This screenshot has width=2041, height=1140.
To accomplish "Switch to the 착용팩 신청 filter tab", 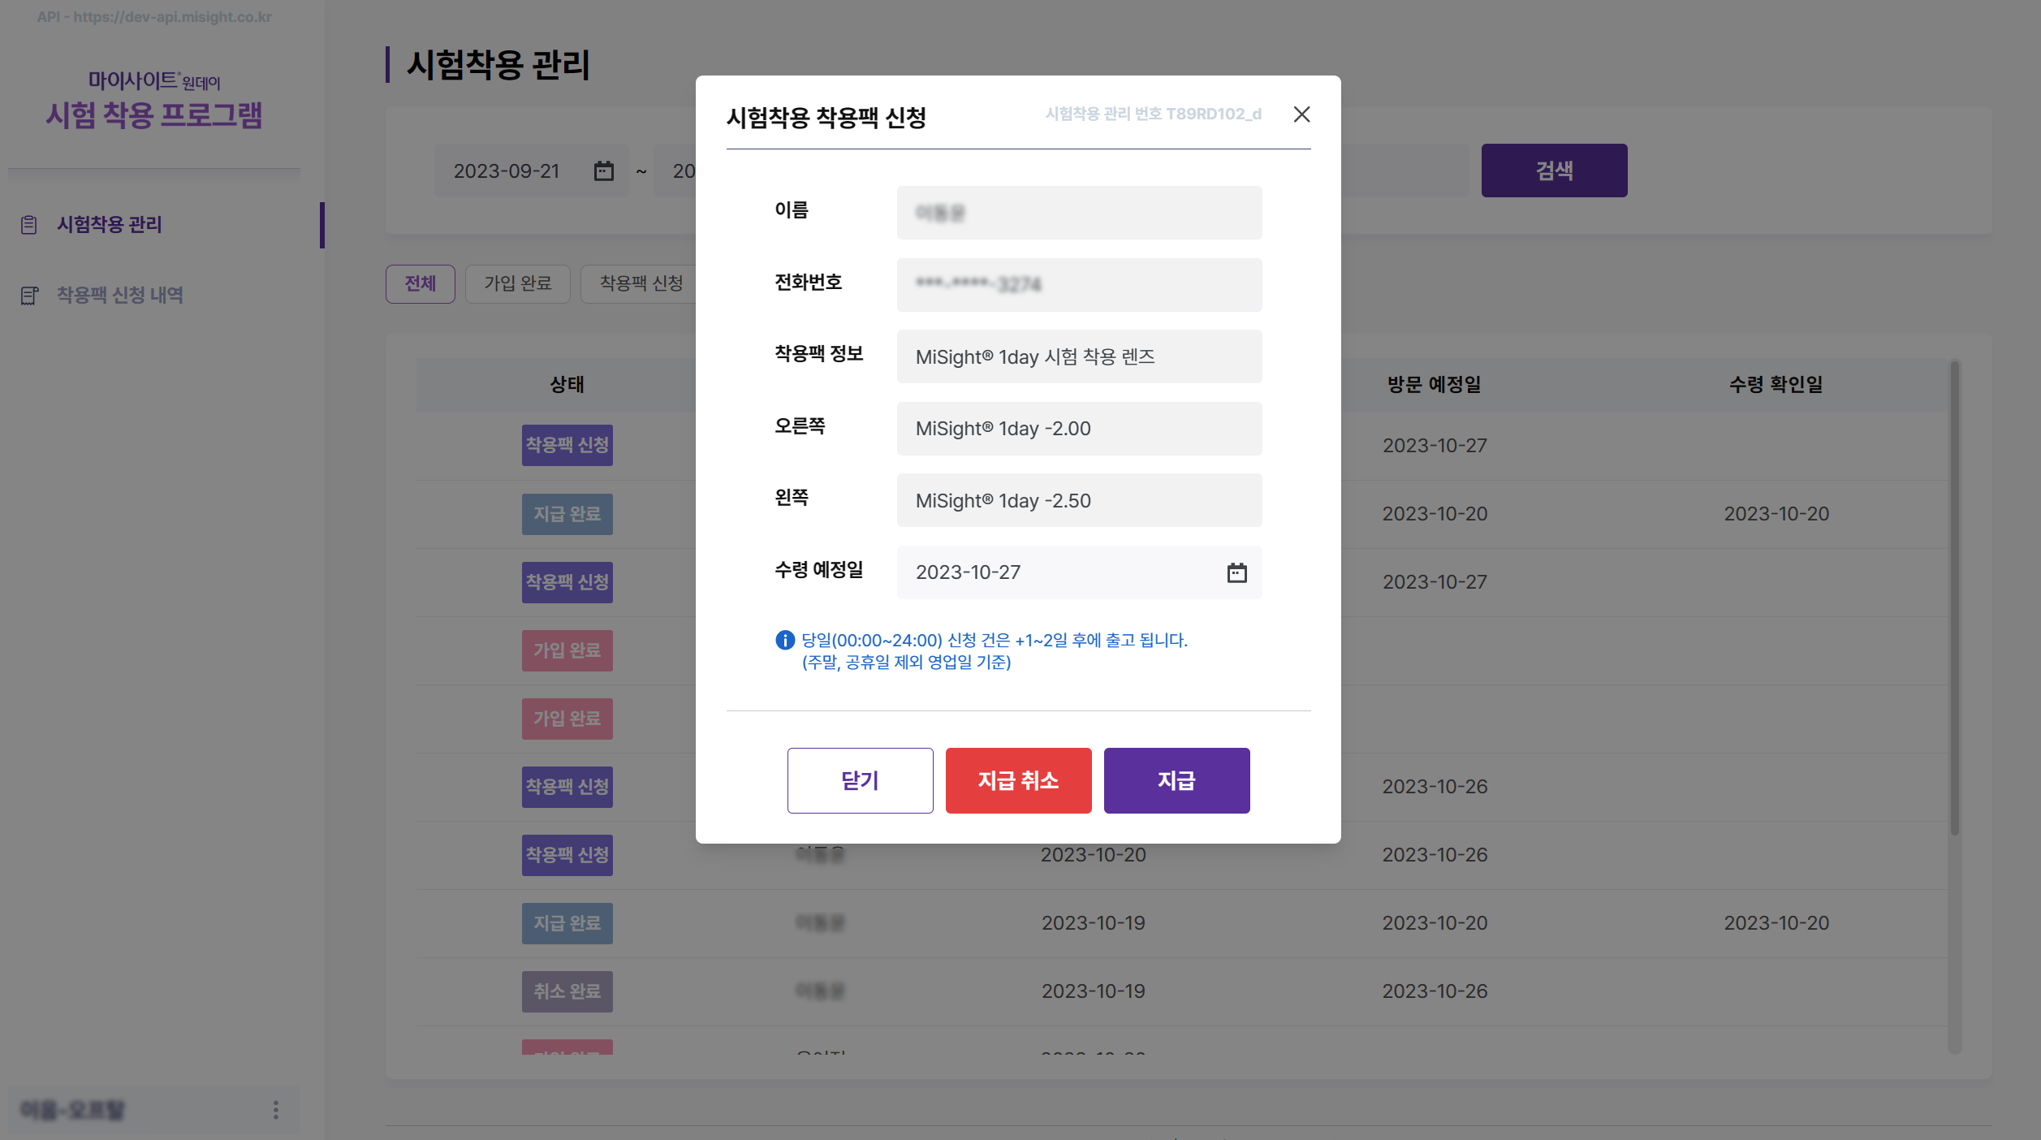I will pyautogui.click(x=641, y=283).
